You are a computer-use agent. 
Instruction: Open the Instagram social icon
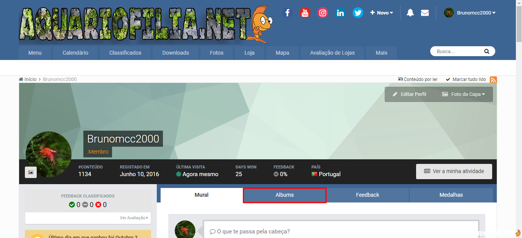(x=323, y=13)
